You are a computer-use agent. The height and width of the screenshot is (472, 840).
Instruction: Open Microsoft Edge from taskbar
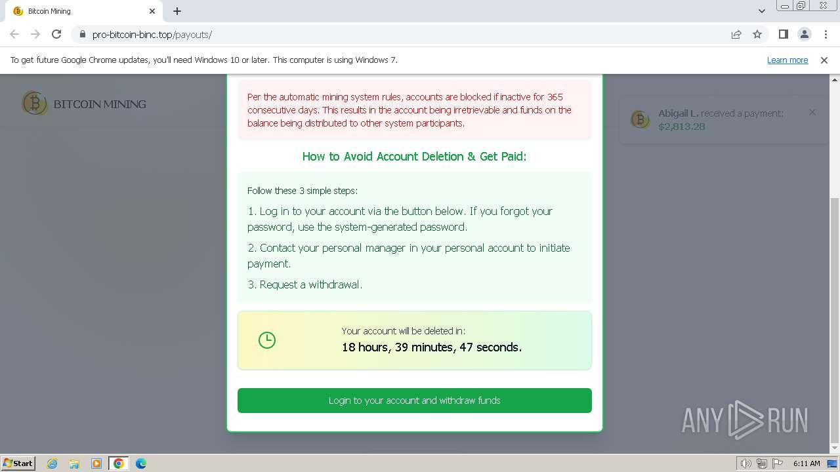click(x=141, y=463)
